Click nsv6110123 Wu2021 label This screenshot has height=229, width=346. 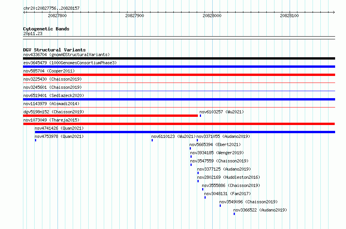(173, 136)
